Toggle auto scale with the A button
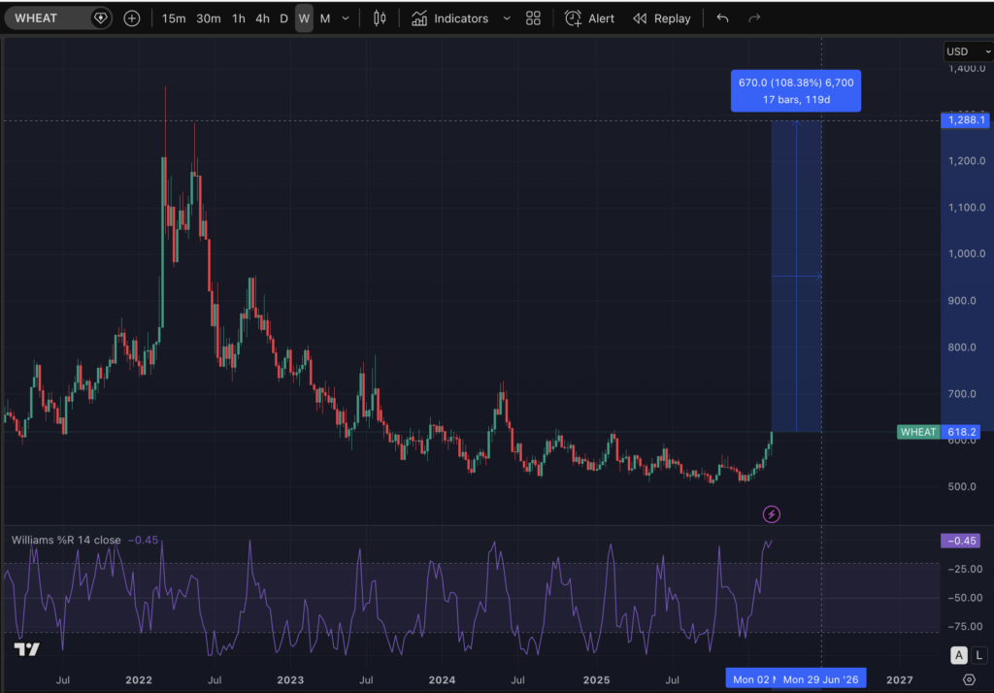This screenshot has height=693, width=994. (x=959, y=655)
